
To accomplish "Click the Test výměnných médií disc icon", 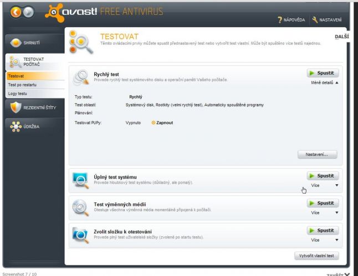I will (80, 207).
